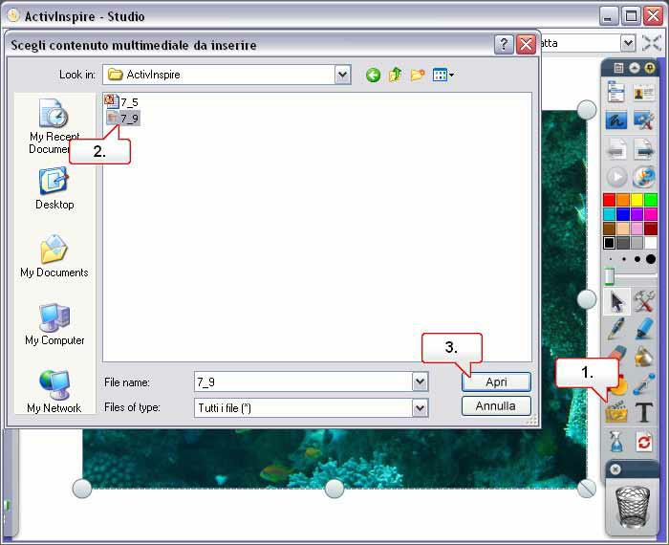Click the flipchart trash bin
Image resolution: width=669 pixels, height=545 pixels.
633,506
